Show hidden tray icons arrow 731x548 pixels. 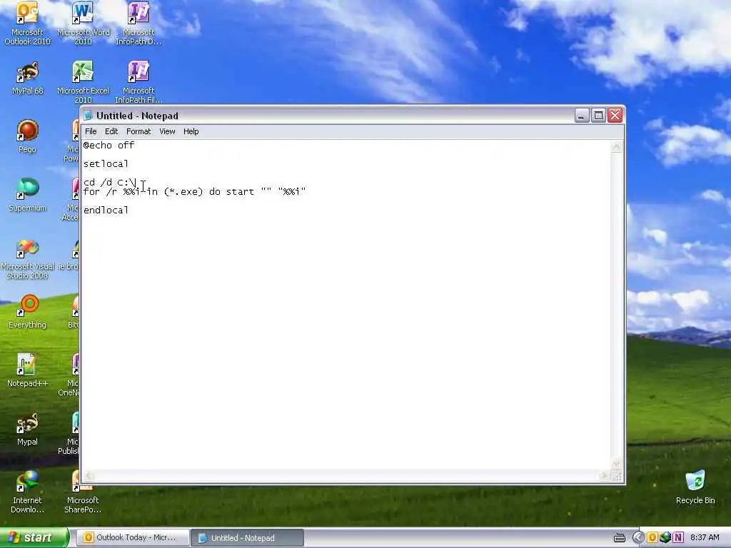click(638, 538)
